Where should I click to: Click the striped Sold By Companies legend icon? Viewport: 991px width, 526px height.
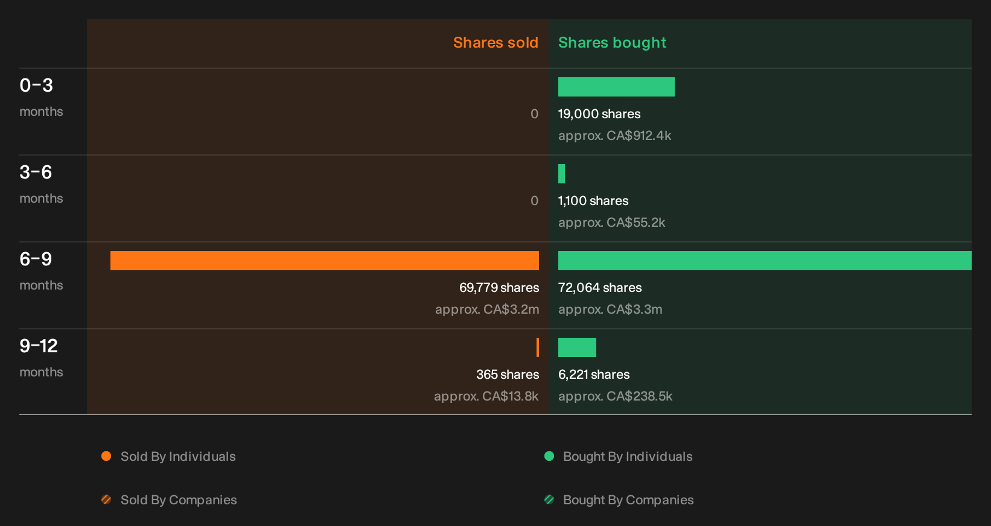pos(106,499)
